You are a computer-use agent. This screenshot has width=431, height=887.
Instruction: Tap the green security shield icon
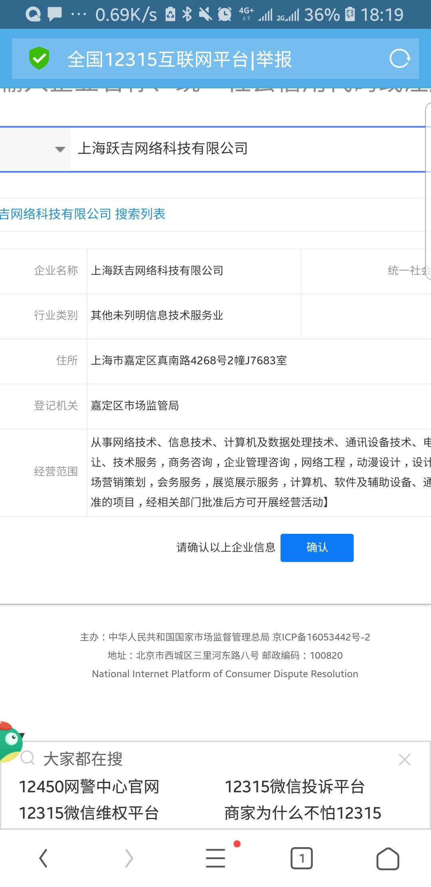[x=39, y=58]
